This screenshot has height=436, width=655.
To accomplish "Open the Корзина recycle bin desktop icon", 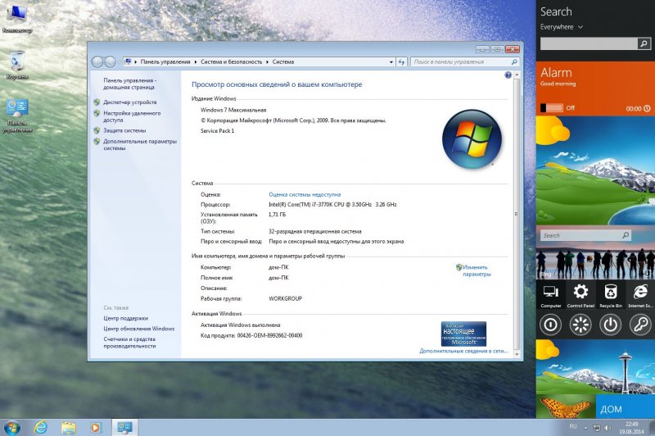I will [17, 65].
